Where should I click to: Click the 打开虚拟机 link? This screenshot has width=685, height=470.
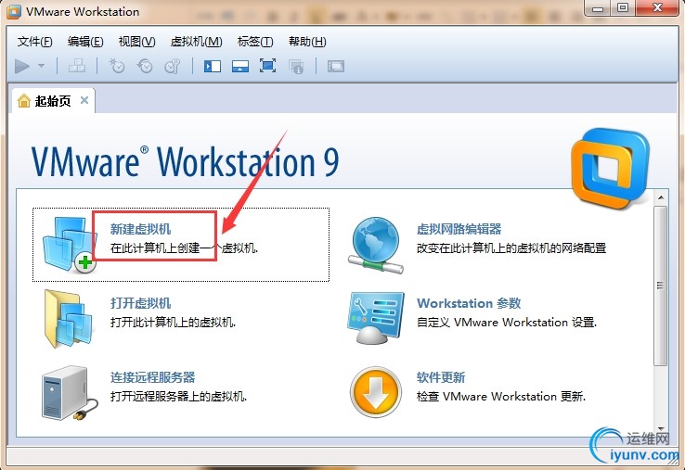(141, 303)
